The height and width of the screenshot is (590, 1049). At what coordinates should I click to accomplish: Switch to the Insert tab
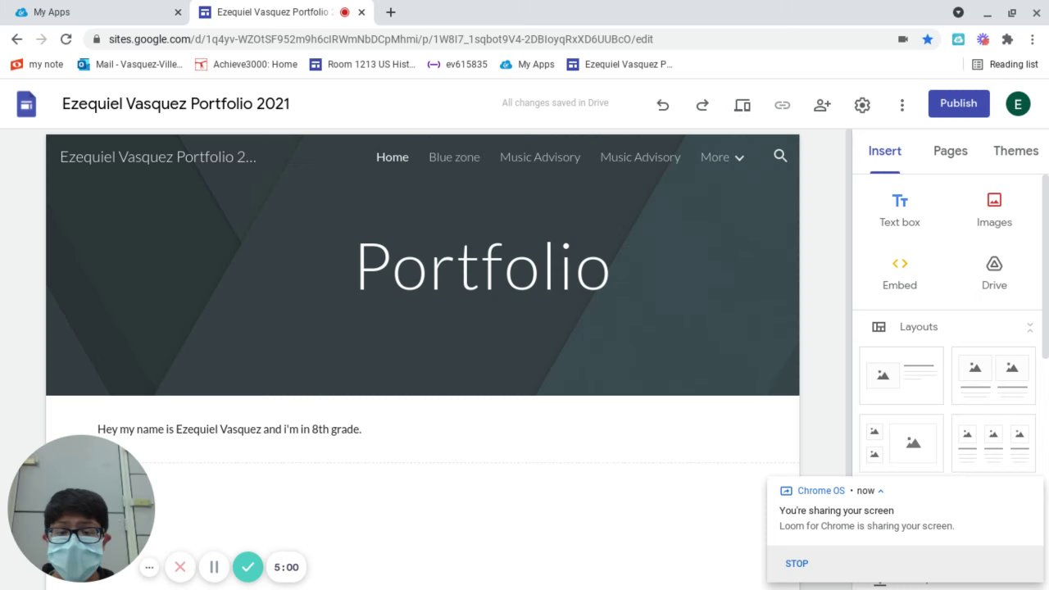point(884,151)
